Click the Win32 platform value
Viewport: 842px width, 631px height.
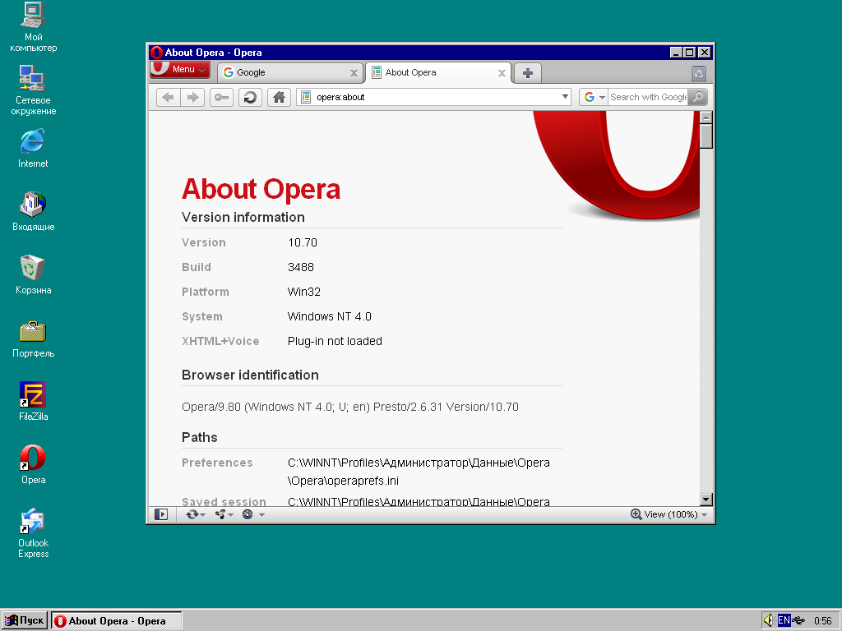[304, 292]
